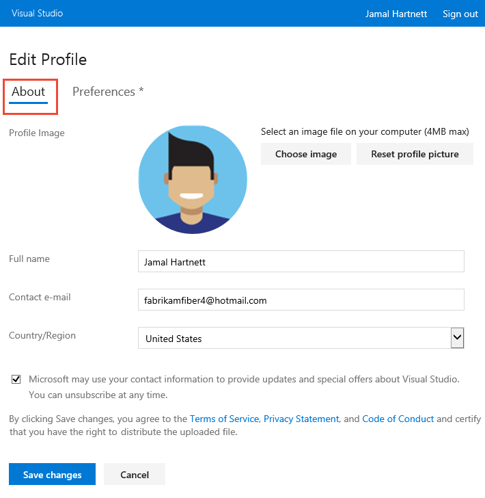
Task: Open the Country/Region dropdown
Action: (301, 338)
